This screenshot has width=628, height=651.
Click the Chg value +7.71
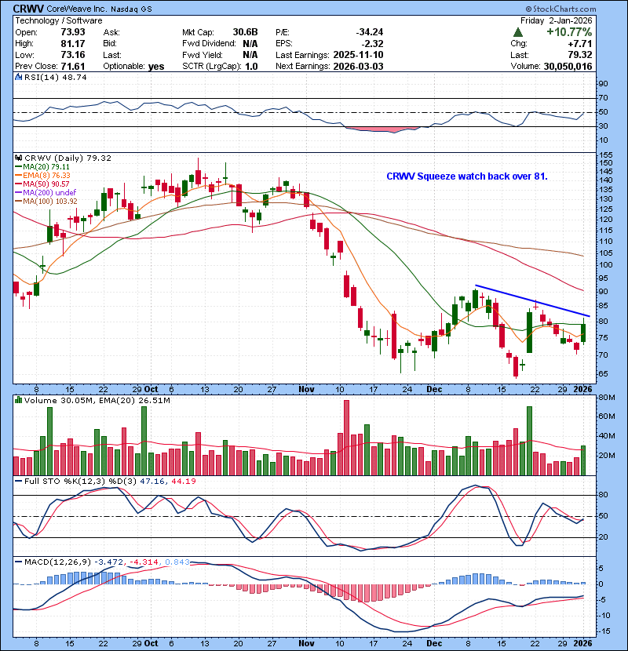pyautogui.click(x=580, y=44)
